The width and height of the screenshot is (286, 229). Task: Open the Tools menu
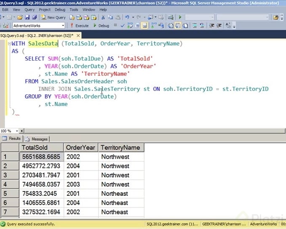[74, 10]
